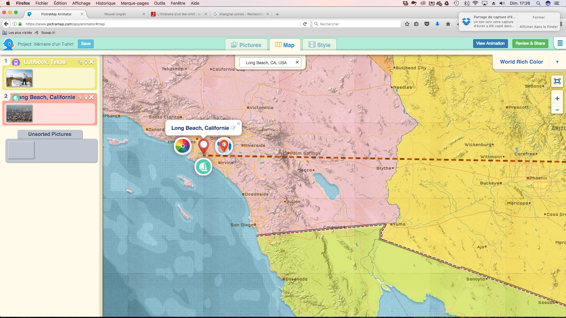Dismiss the Dropbox notification with Fermer

539,17
